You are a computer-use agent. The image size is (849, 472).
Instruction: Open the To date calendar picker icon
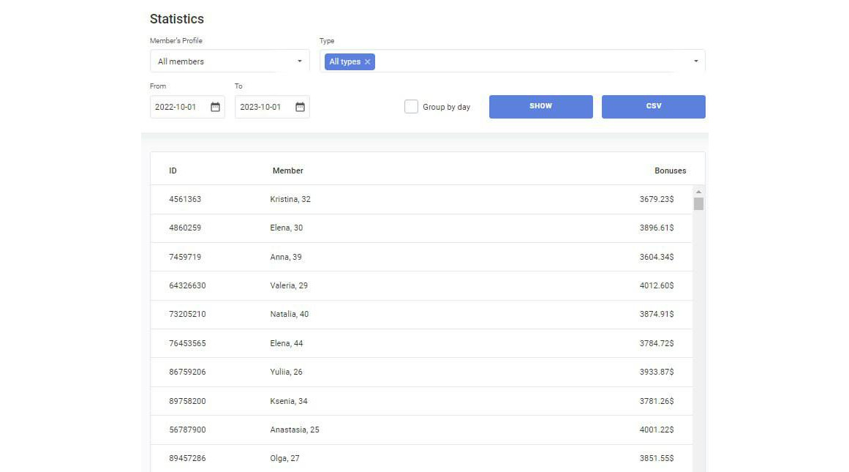coord(300,107)
